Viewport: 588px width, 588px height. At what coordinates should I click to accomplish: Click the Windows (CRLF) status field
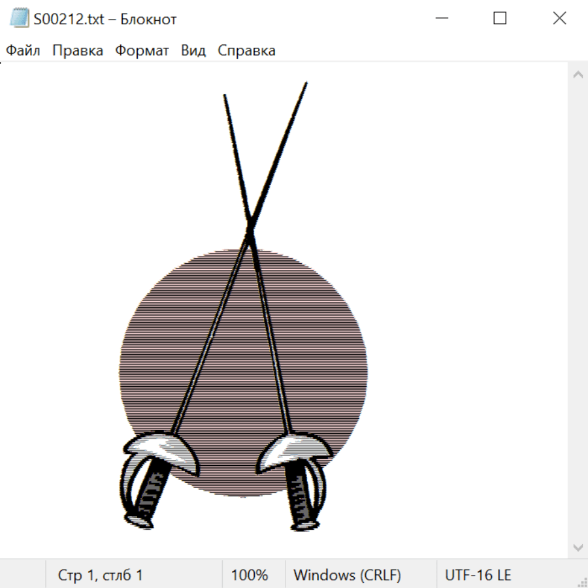(347, 575)
